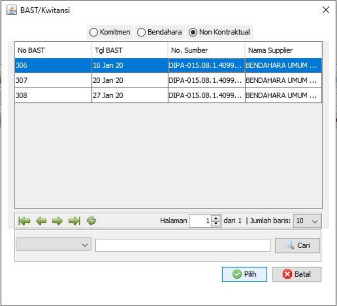
Task: Click the Nama Supplier column header
Action: coord(283,50)
